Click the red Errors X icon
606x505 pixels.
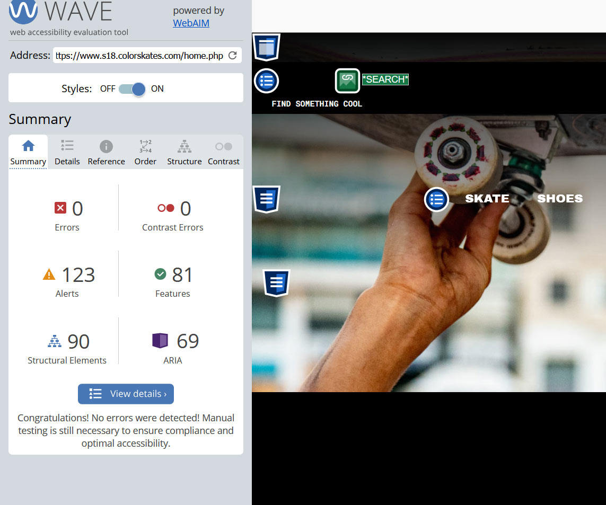[60, 208]
